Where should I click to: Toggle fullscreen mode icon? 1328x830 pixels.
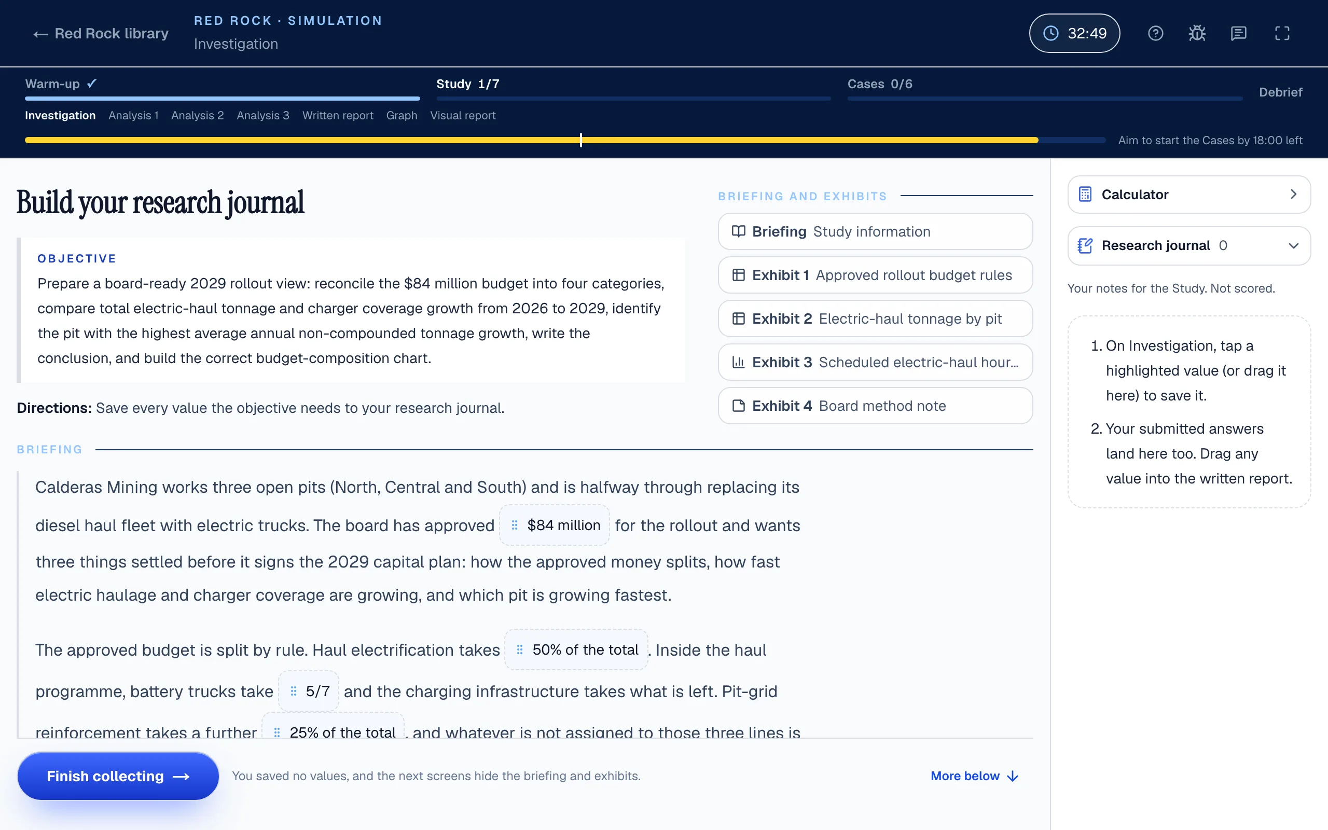pyautogui.click(x=1282, y=34)
